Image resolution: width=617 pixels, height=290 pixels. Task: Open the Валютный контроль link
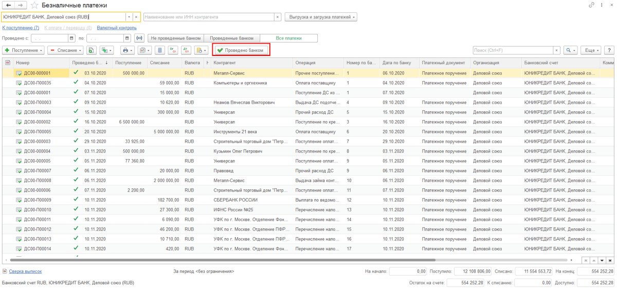(x=116, y=28)
